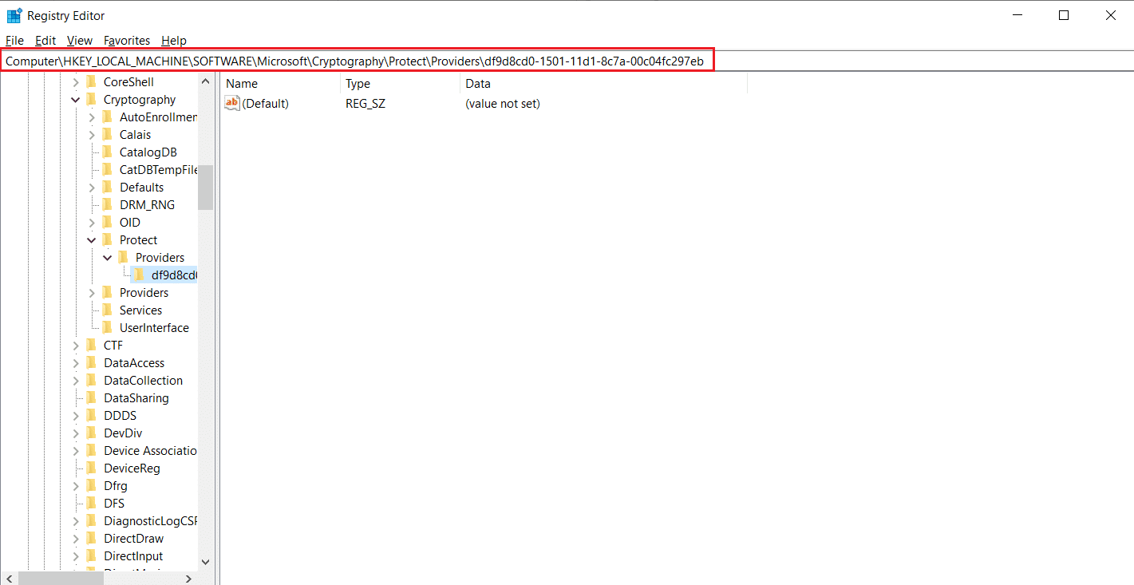Select the AutoEnrollment folder icon
The width and height of the screenshot is (1134, 585).
click(107, 117)
